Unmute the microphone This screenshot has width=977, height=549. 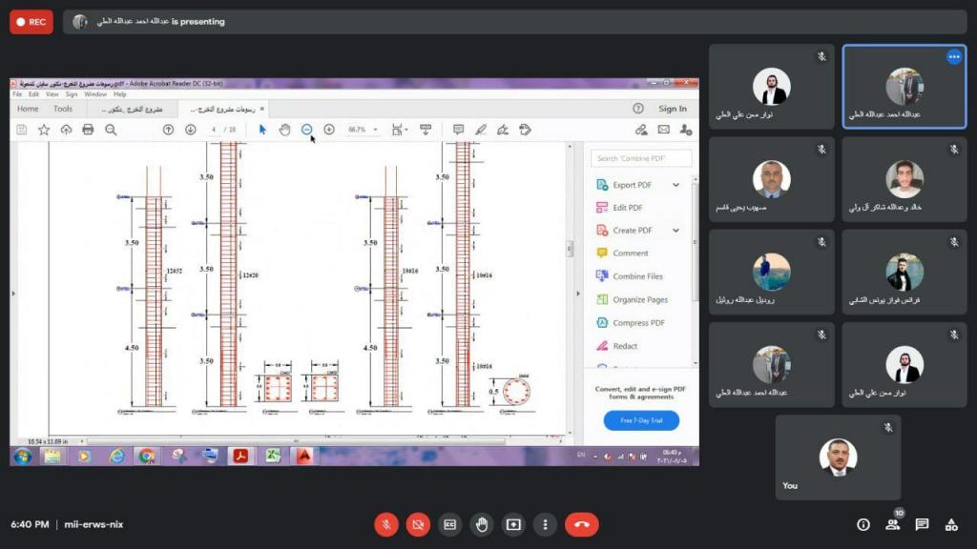[x=386, y=524]
